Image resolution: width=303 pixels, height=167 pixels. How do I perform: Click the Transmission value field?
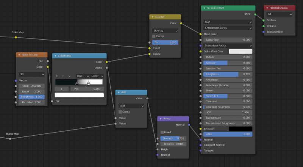pos(228,118)
